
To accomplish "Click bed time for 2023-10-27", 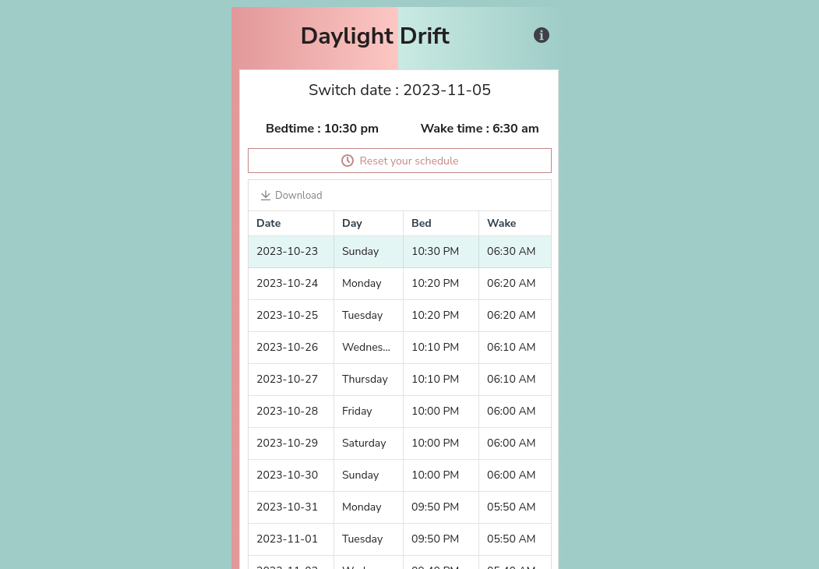I will coord(435,380).
